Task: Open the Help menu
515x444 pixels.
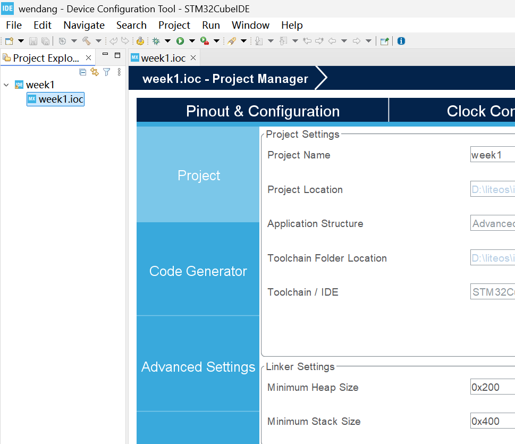Action: coord(292,26)
